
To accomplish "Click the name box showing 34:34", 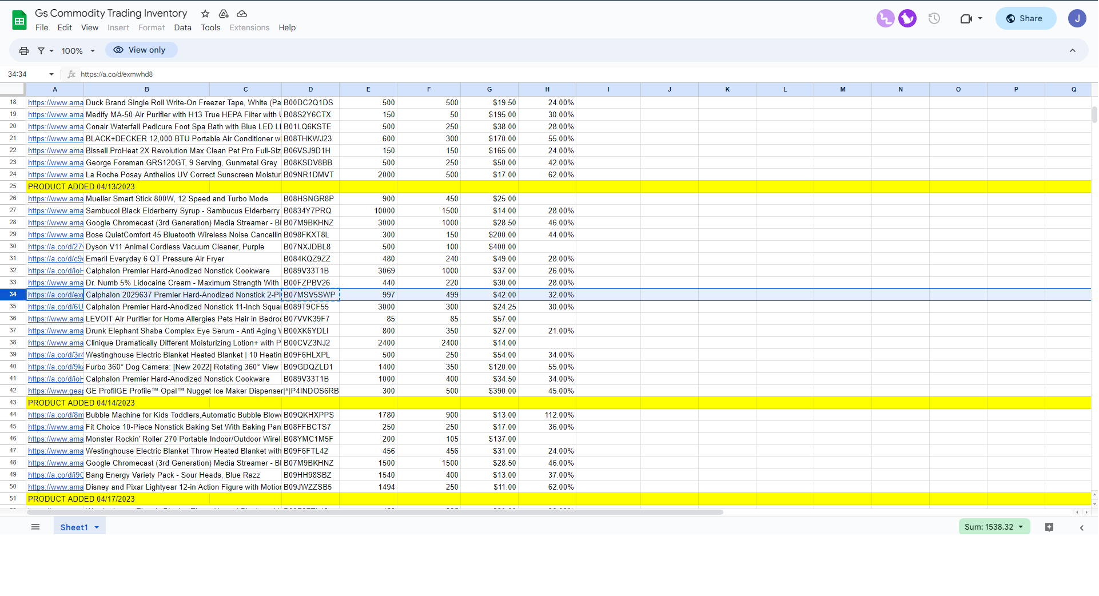I will [26, 74].
